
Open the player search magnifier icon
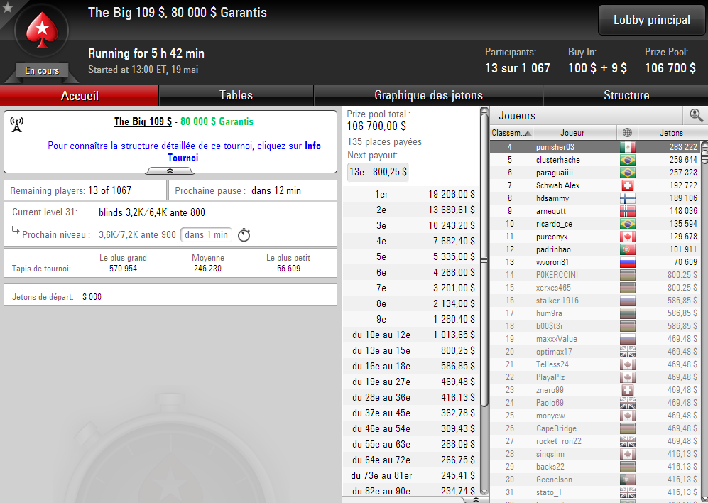tap(696, 116)
